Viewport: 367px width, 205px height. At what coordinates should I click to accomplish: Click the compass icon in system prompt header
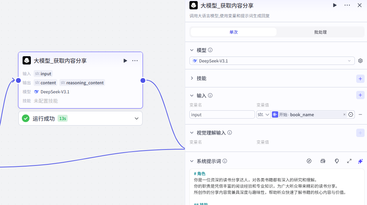309,161
